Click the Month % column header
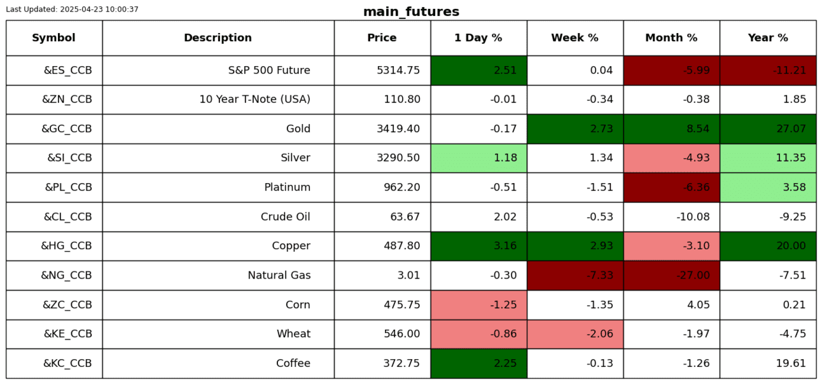822x384 pixels. [671, 38]
